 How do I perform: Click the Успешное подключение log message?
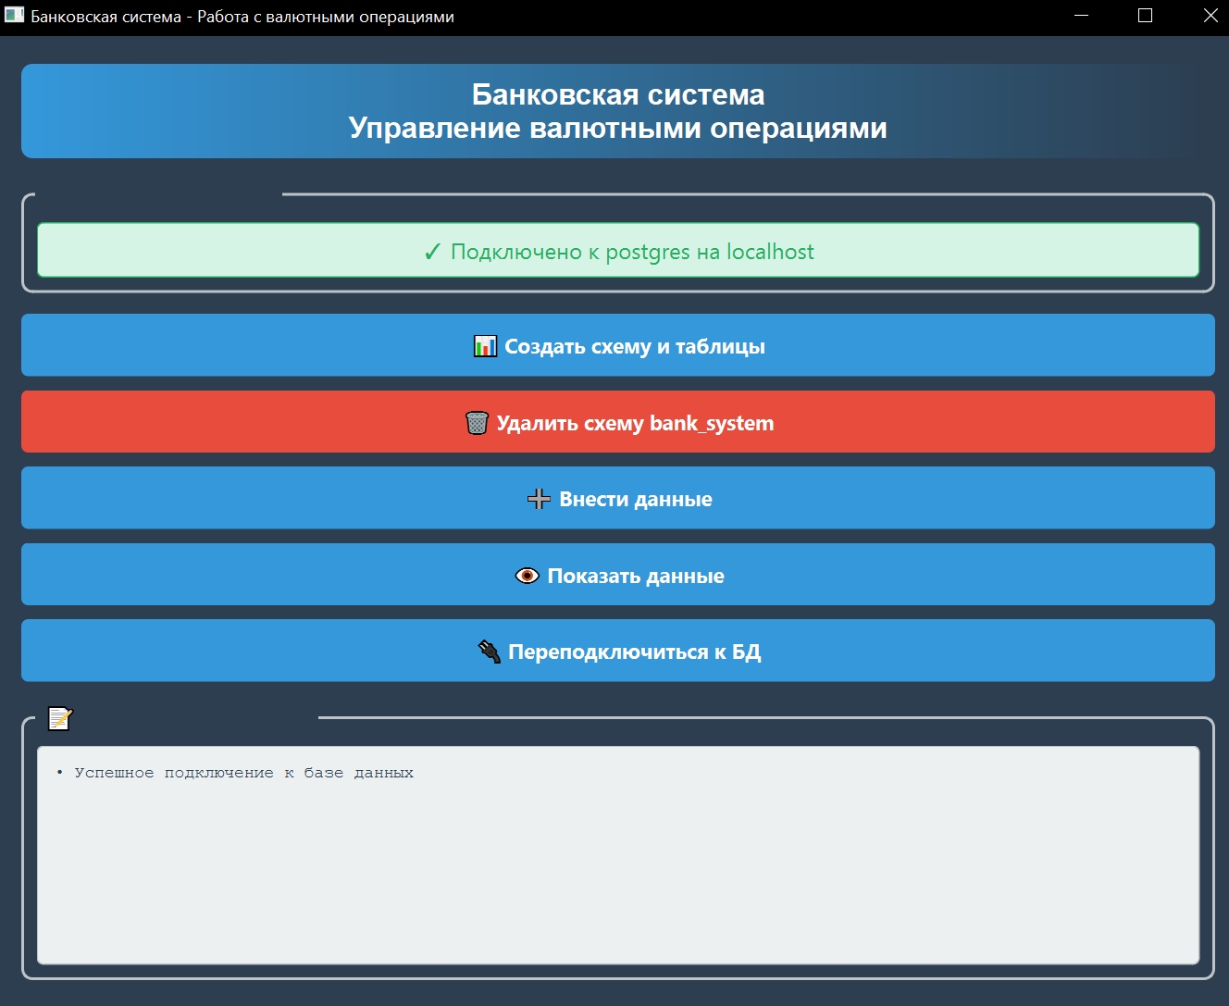point(244,773)
